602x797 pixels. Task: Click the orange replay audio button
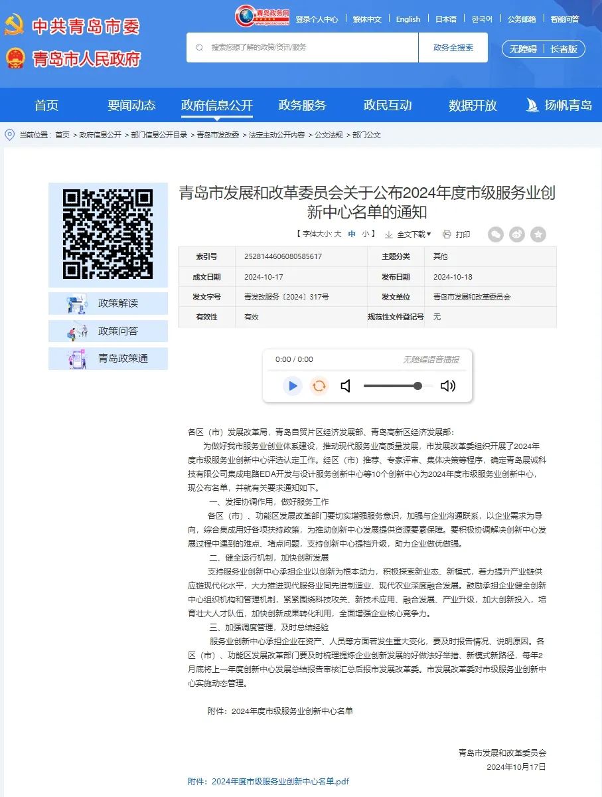tap(319, 386)
